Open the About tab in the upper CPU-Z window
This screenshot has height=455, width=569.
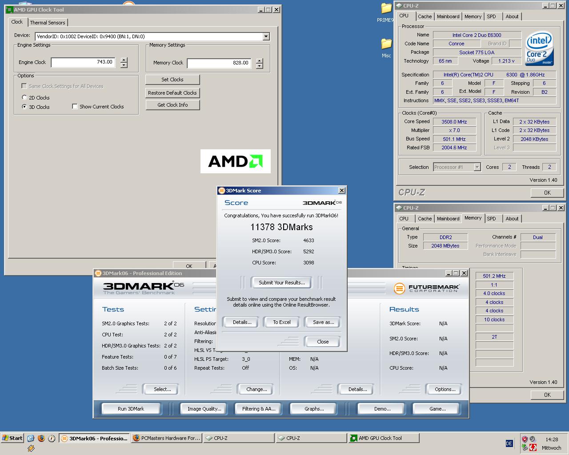click(x=512, y=16)
